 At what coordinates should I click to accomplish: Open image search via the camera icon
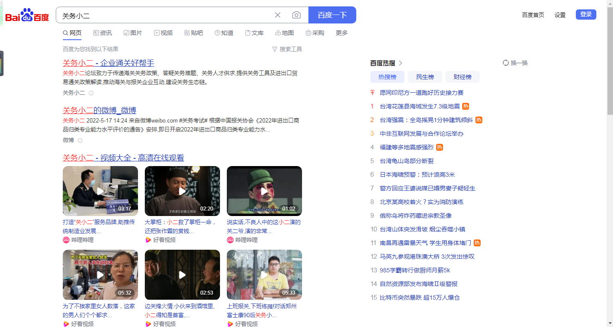pos(296,15)
